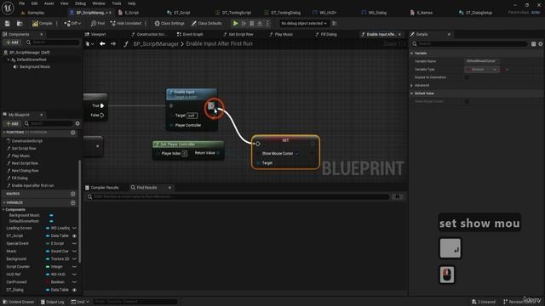Viewport: 545px width, 306px height.
Task: Open the Tools menu
Action: pyautogui.click(x=117, y=3)
